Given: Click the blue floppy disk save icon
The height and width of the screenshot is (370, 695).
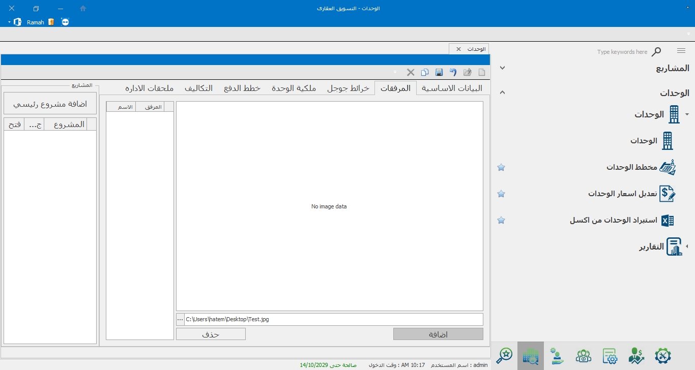Looking at the screenshot, I should (439, 73).
